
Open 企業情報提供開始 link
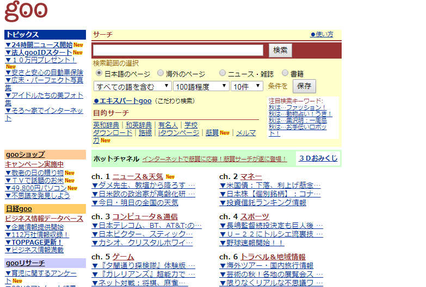pyautogui.click(x=34, y=227)
